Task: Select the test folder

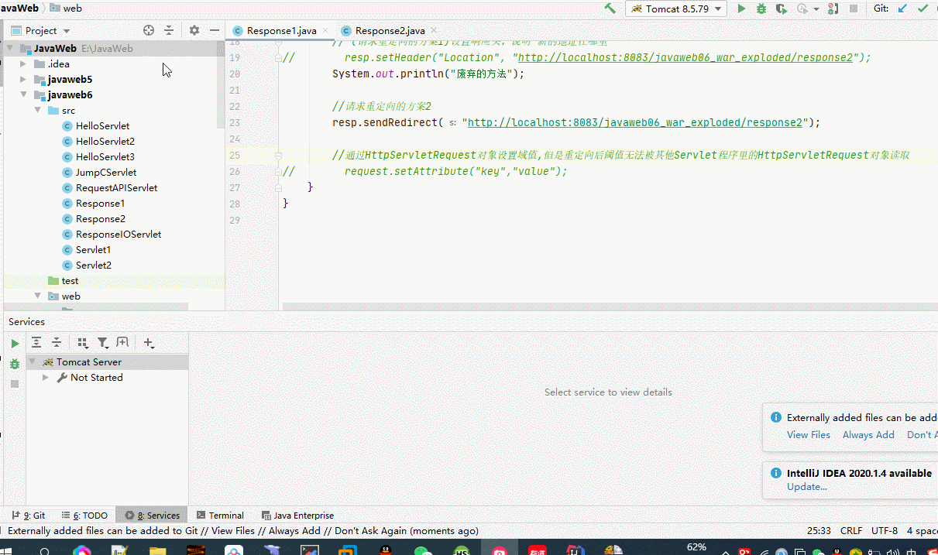Action: tap(70, 280)
